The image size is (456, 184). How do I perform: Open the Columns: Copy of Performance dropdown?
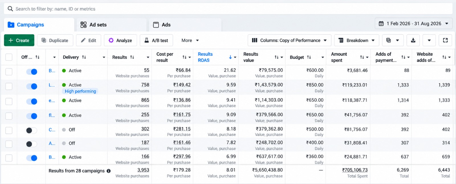point(289,40)
